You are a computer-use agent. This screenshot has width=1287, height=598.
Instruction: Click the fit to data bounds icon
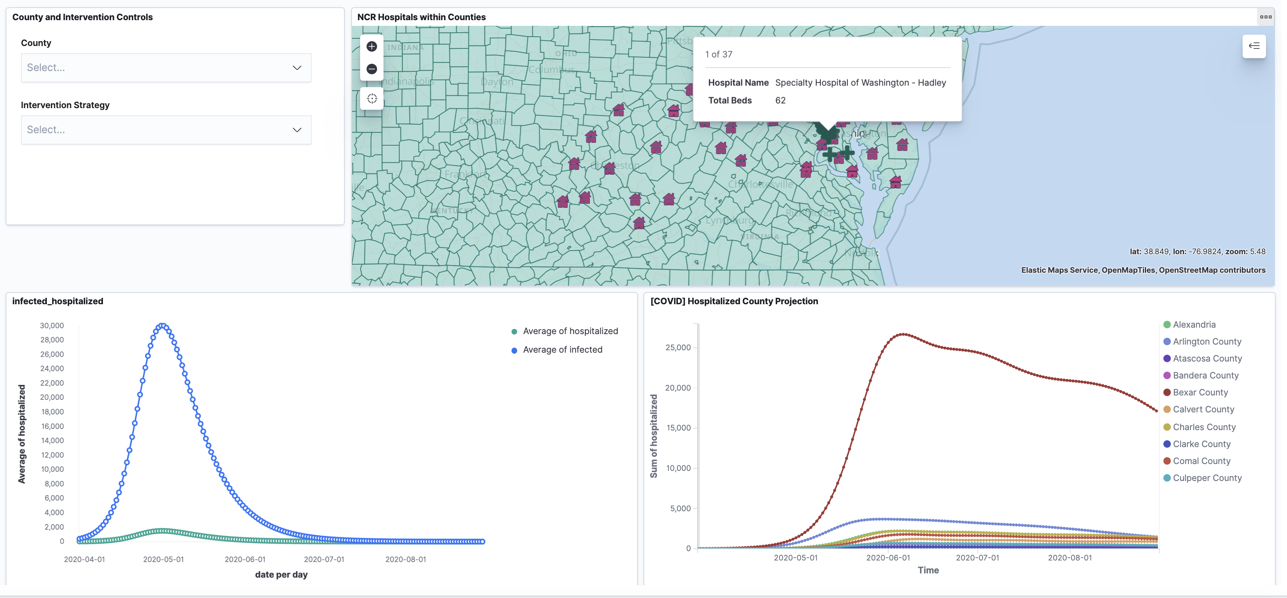coord(372,98)
